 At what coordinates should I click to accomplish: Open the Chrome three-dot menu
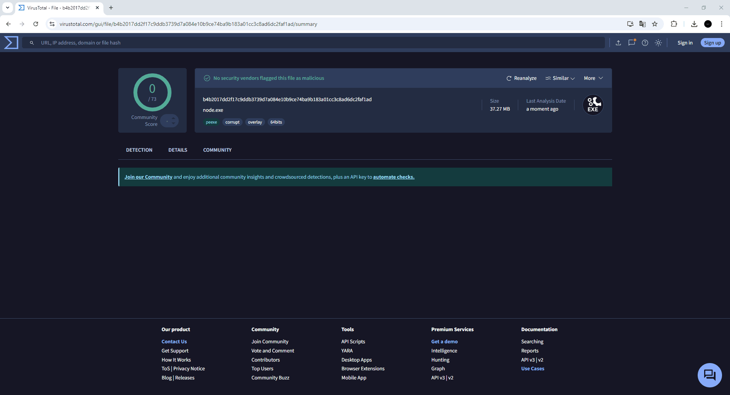coord(722,24)
